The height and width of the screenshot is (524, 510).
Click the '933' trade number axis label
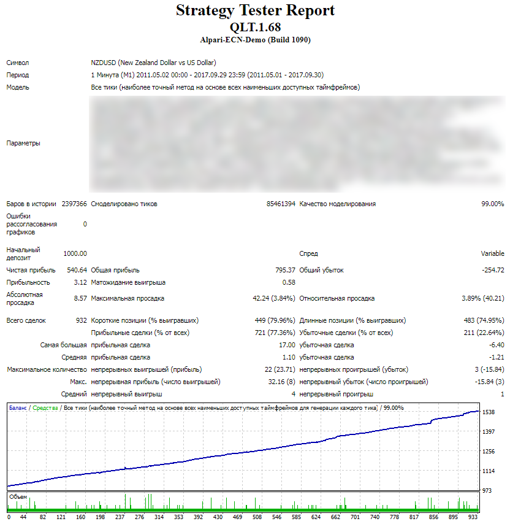(x=473, y=517)
